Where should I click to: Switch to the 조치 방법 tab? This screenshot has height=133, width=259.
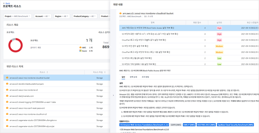[145, 77]
